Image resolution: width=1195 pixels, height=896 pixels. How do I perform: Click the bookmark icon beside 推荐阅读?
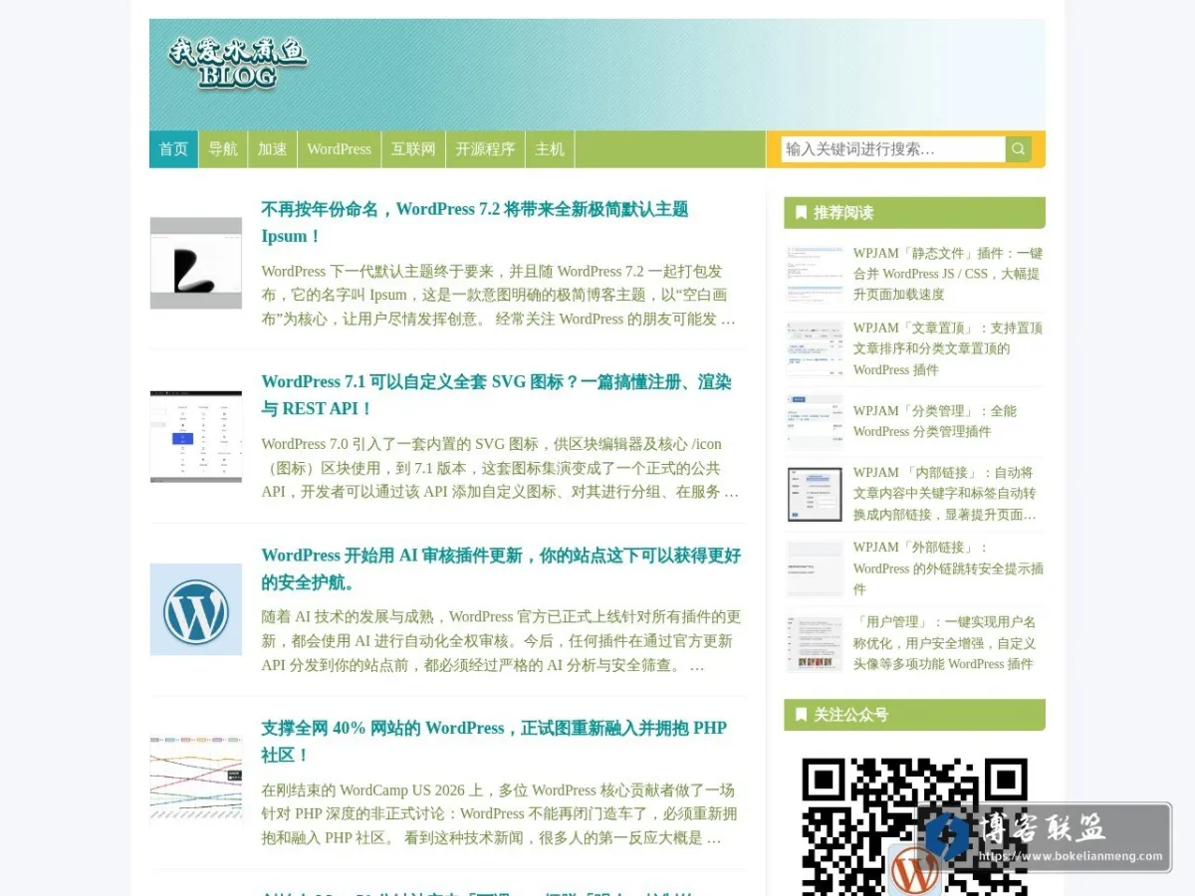[x=801, y=212]
